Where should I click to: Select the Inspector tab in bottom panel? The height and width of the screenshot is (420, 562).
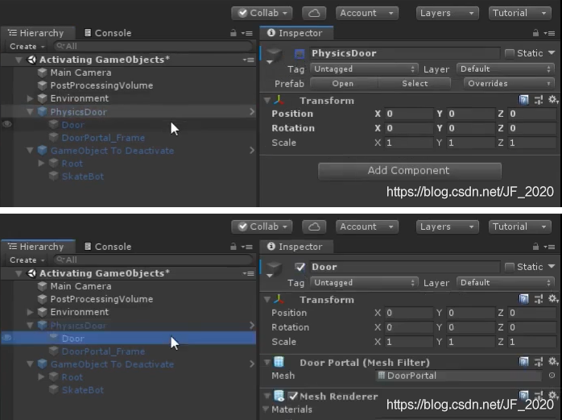295,247
